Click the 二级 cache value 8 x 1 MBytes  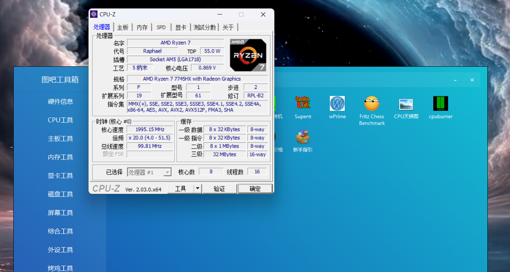tap(225, 146)
